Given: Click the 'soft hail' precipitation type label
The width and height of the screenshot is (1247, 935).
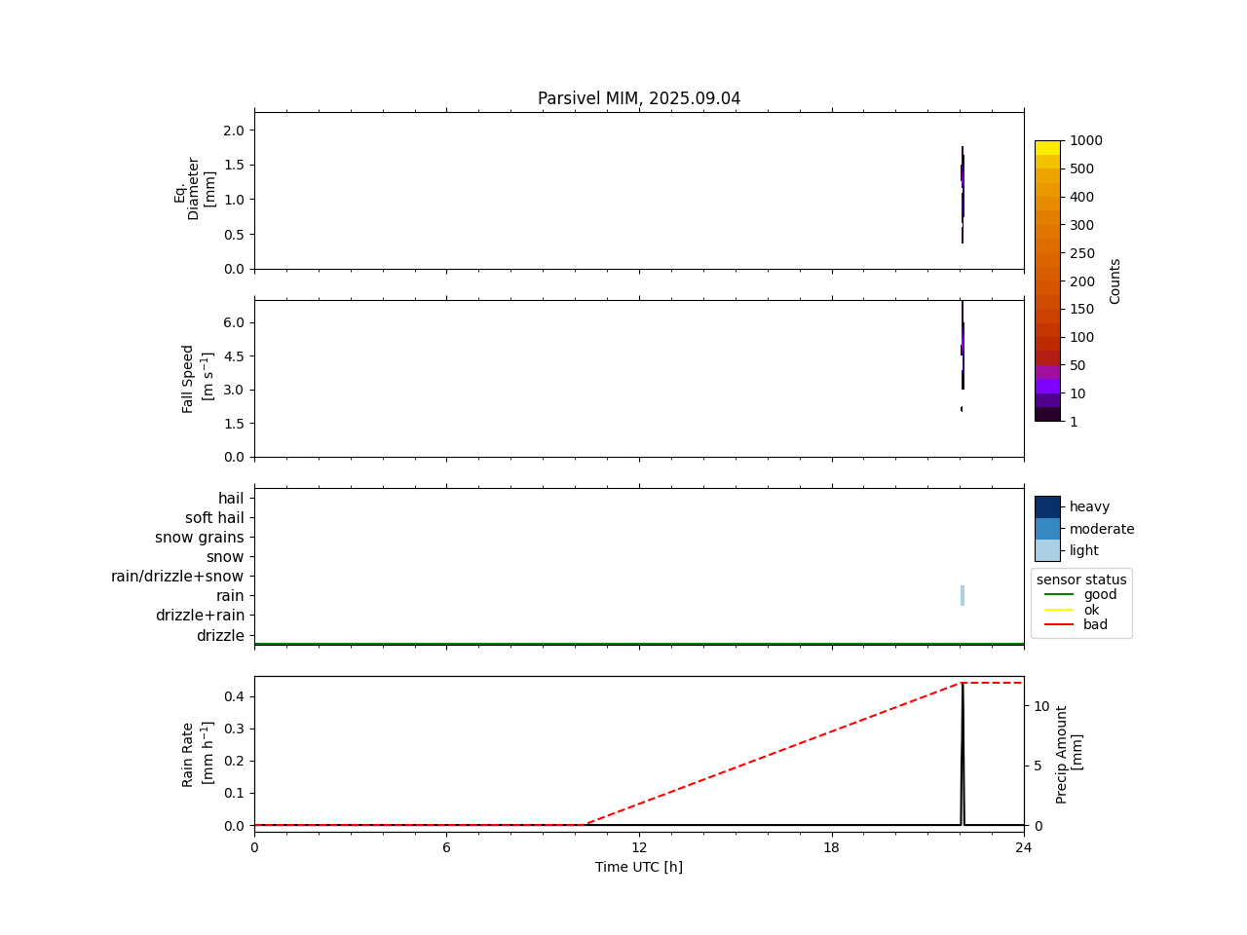Looking at the screenshot, I should (214, 518).
